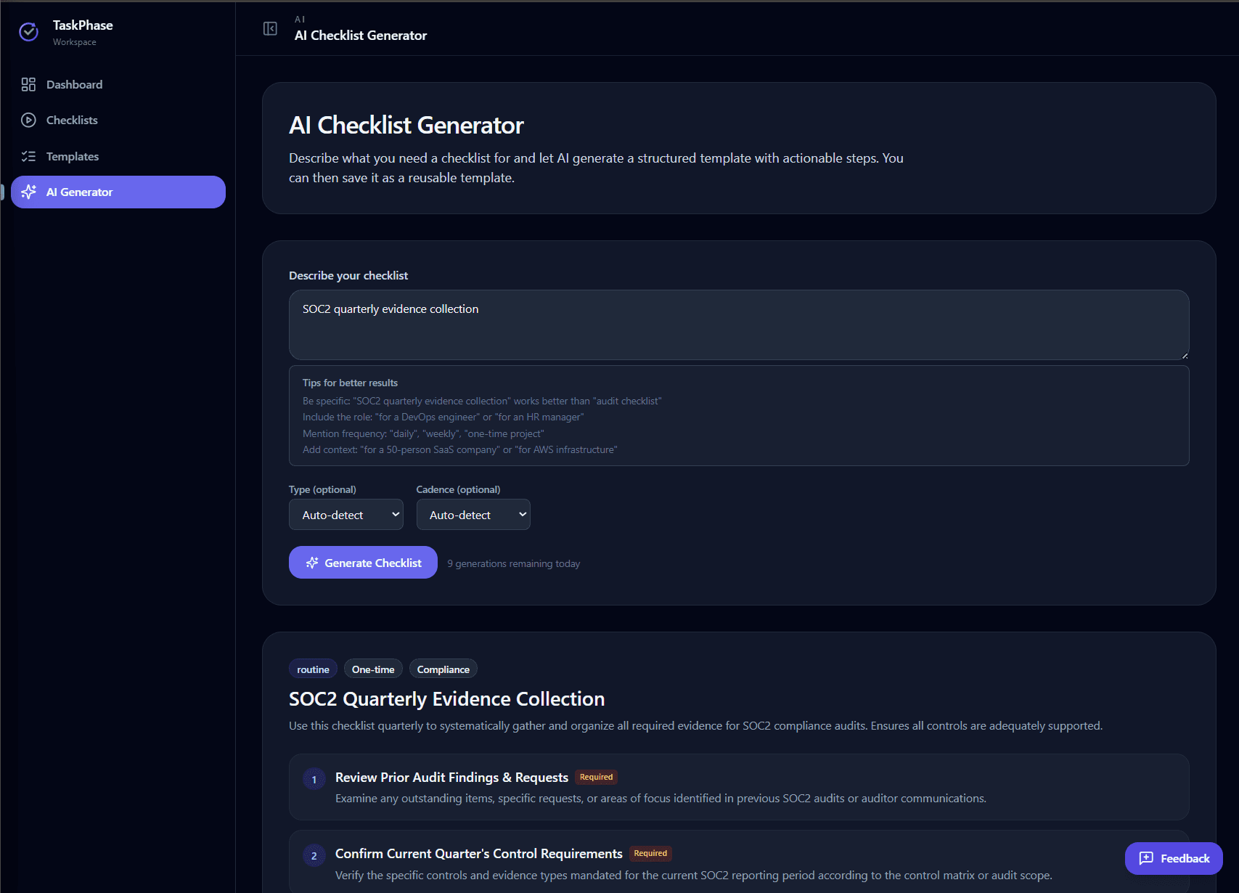Image resolution: width=1239 pixels, height=893 pixels.
Task: Click step number 2 progress badge
Action: [314, 855]
